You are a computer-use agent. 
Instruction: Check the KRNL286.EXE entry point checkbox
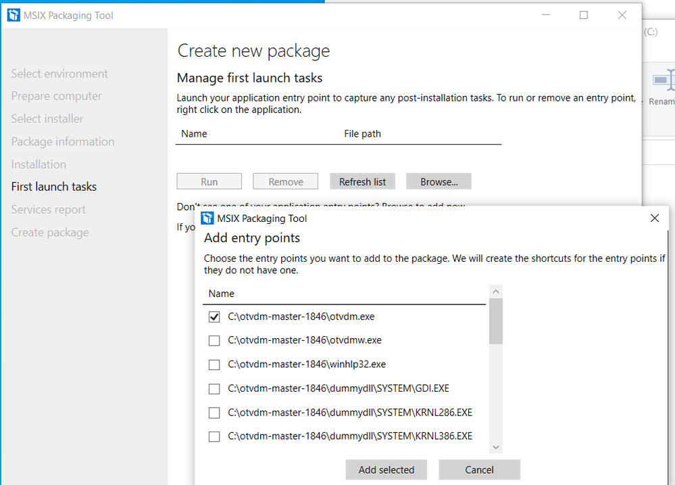(x=214, y=413)
